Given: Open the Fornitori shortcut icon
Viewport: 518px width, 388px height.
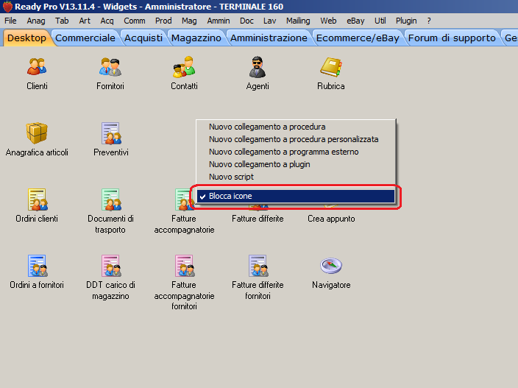Looking at the screenshot, I should click(110, 66).
